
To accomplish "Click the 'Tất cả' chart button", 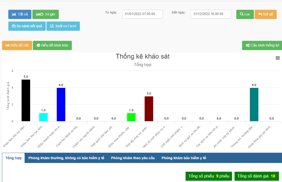I will point(20,14).
